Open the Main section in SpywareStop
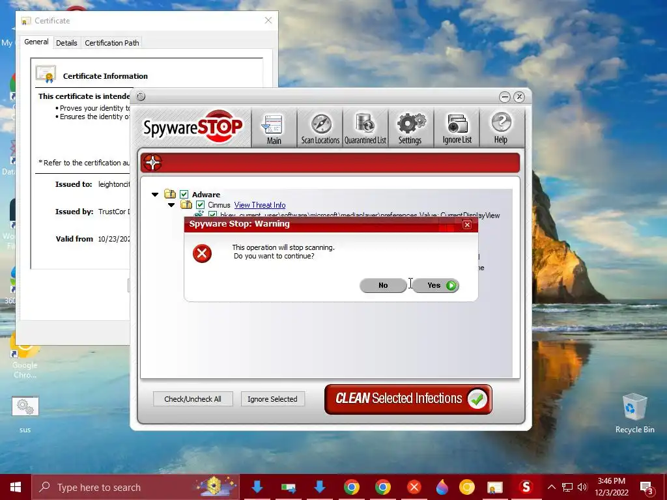The height and width of the screenshot is (500, 667). click(x=274, y=129)
